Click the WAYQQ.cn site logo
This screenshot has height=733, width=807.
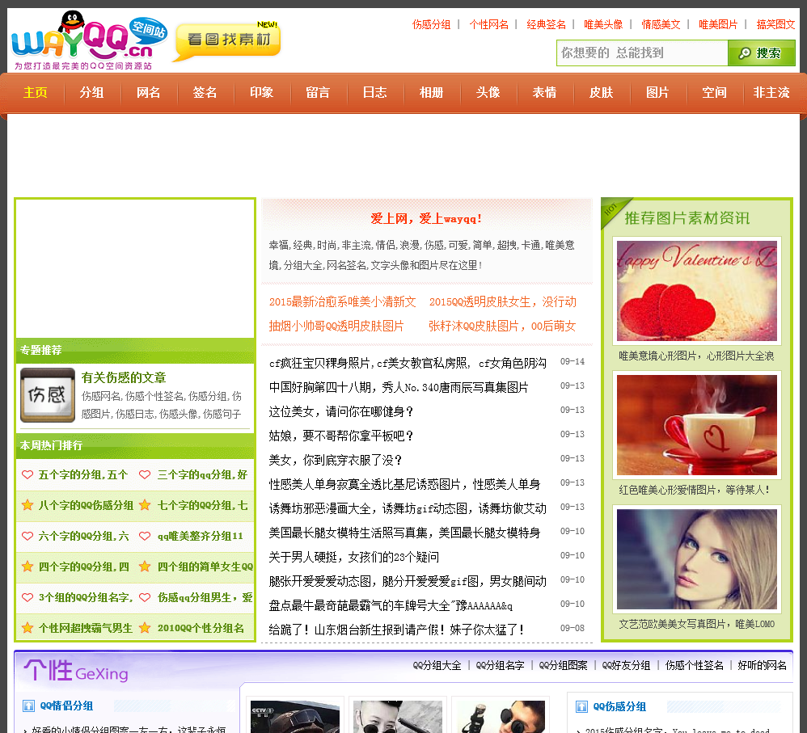pyautogui.click(x=89, y=40)
